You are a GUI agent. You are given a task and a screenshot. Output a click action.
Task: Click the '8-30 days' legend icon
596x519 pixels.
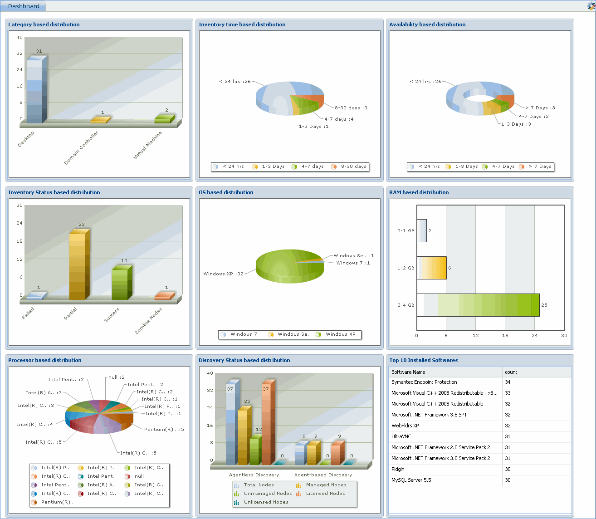[x=334, y=166]
